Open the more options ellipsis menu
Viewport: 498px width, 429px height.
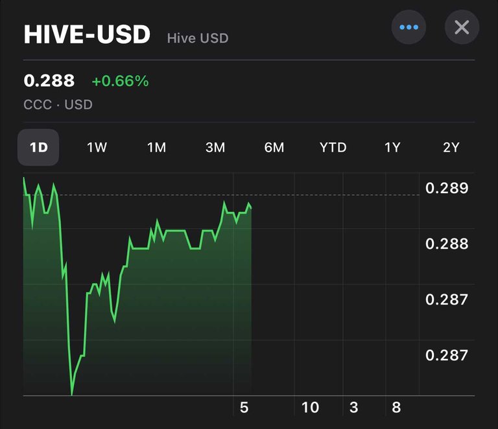coord(409,27)
